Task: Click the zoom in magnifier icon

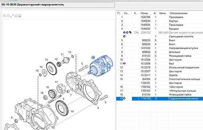Action: 4,16
